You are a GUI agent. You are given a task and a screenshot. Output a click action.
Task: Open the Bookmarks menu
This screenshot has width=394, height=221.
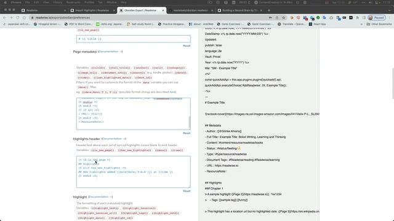pyautogui.click(x=73, y=2)
